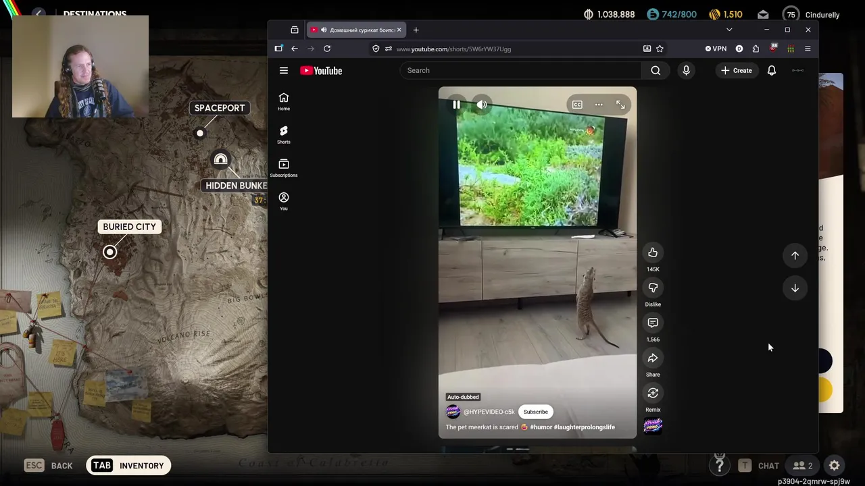
Task: Go to previous Short with up arrow
Action: click(x=795, y=256)
